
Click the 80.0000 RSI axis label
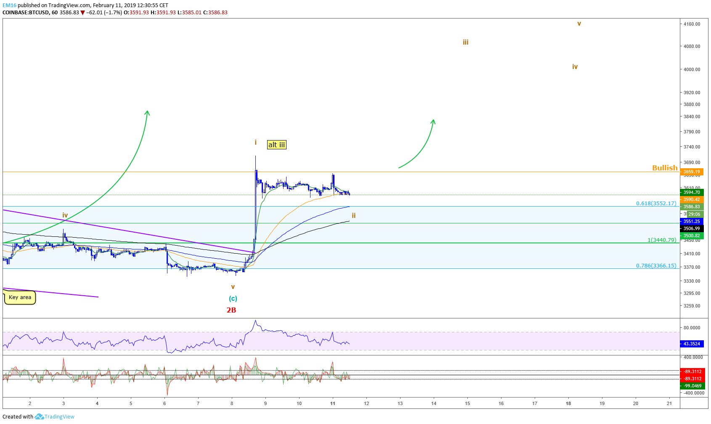tap(692, 328)
